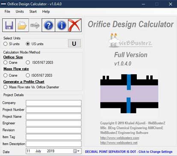
Task: Click the WeBBusterZ logo
Action: 130,40
